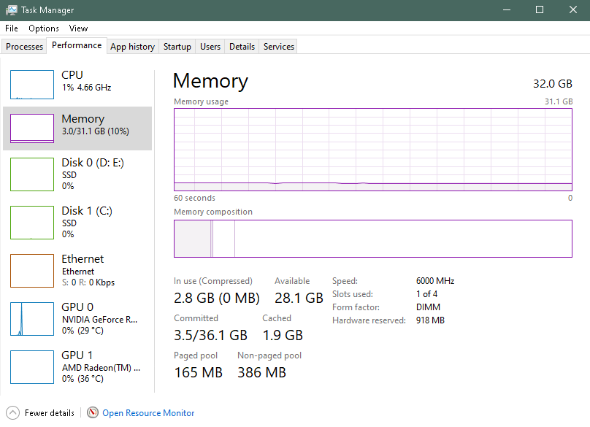Viewport: 590px width, 427px height.
Task: Open the Startup tab
Action: pos(177,47)
